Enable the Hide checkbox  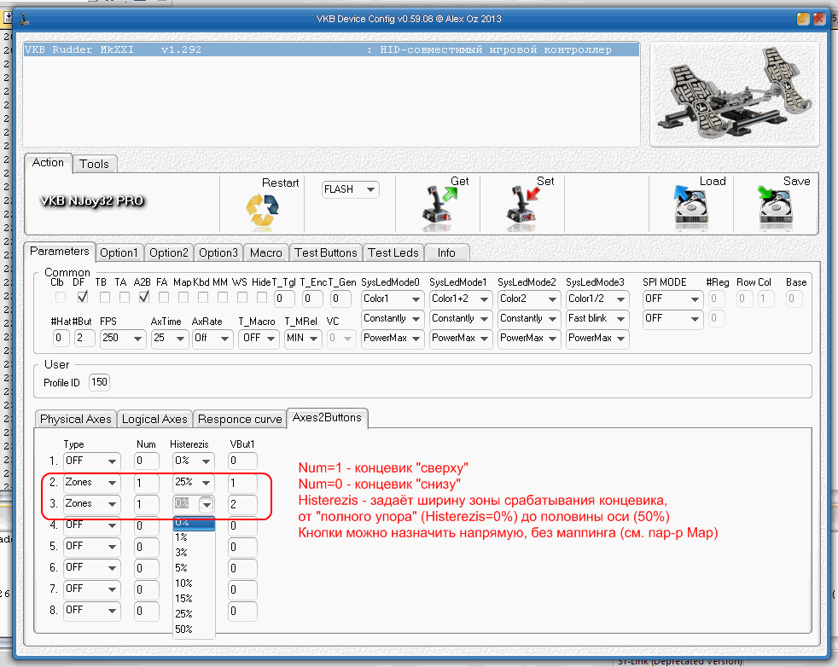click(x=262, y=297)
